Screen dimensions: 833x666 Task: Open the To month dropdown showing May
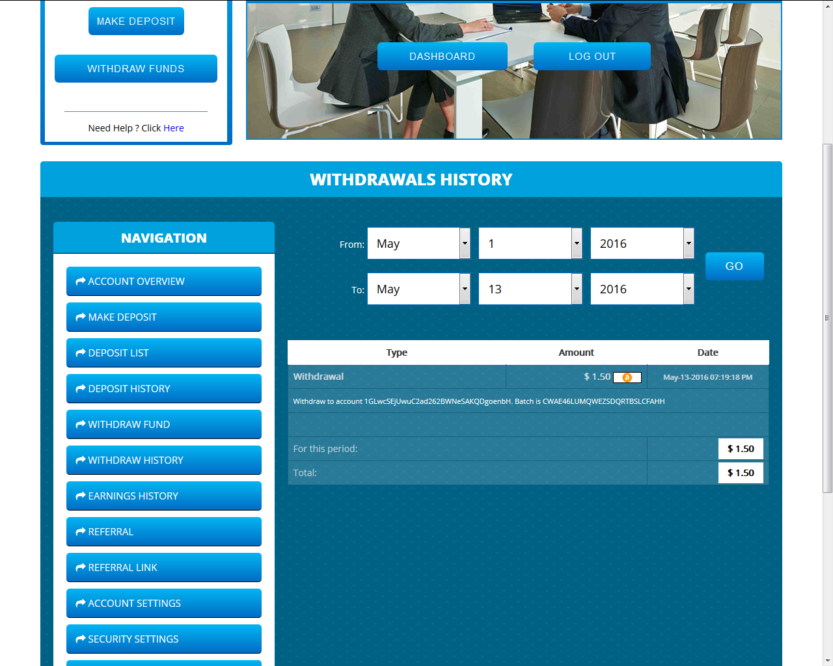click(418, 289)
